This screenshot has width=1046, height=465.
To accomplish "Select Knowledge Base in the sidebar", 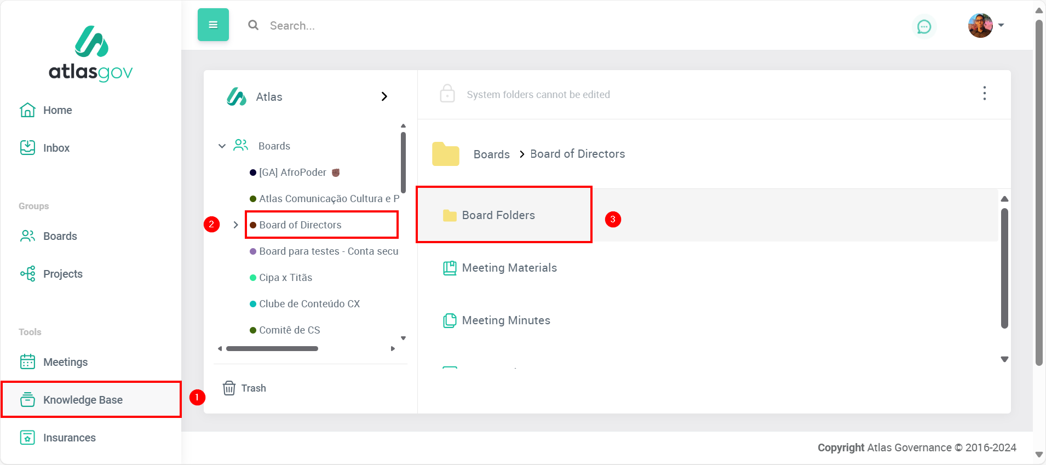I will click(91, 400).
